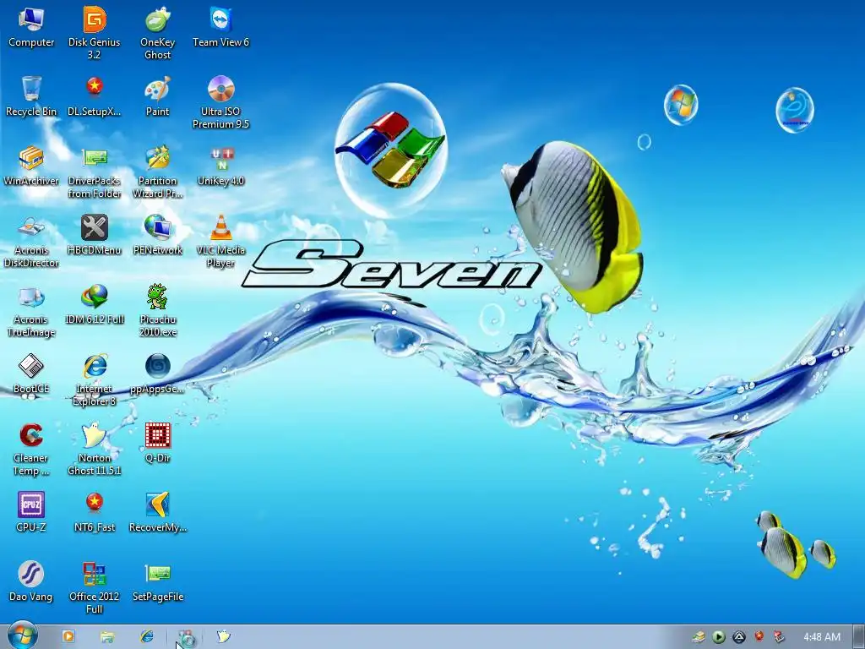
Task: Open Office 2012 Full
Action: tap(95, 588)
